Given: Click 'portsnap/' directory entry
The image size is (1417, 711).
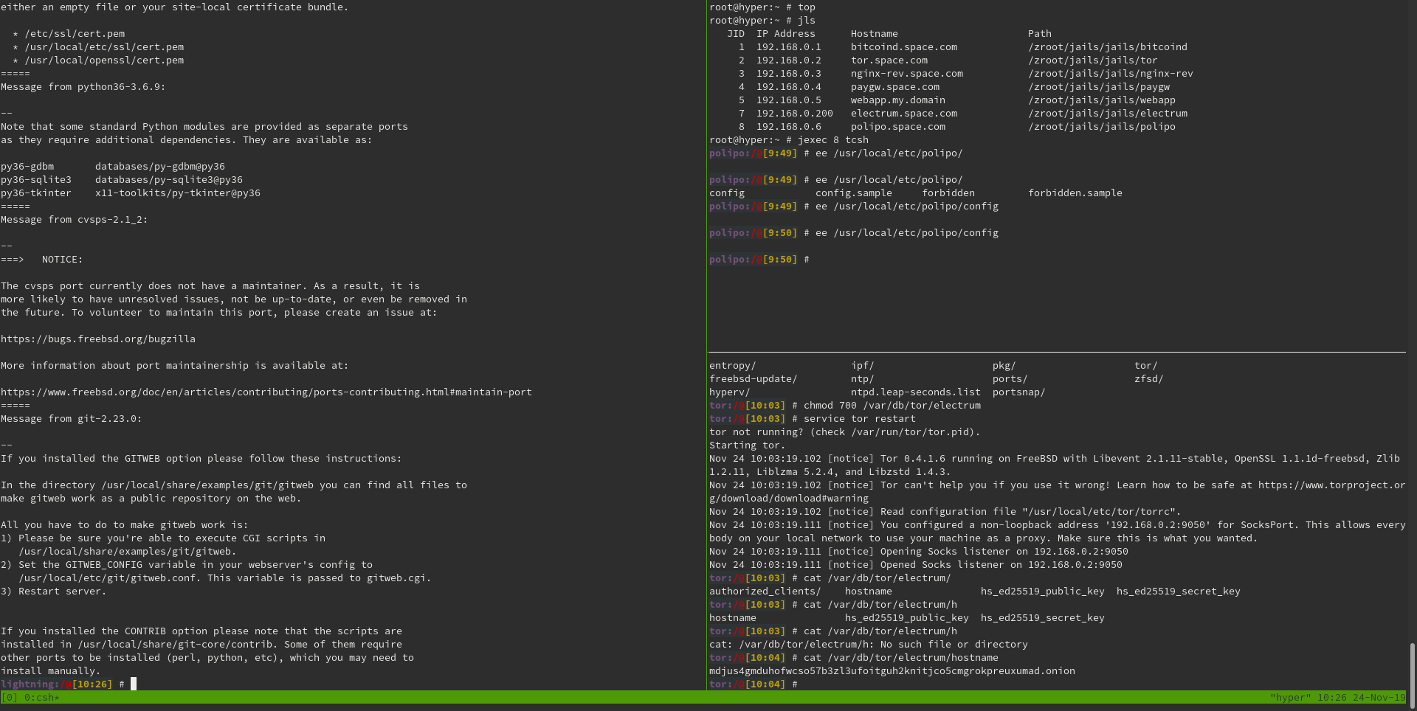Looking at the screenshot, I should [1019, 392].
